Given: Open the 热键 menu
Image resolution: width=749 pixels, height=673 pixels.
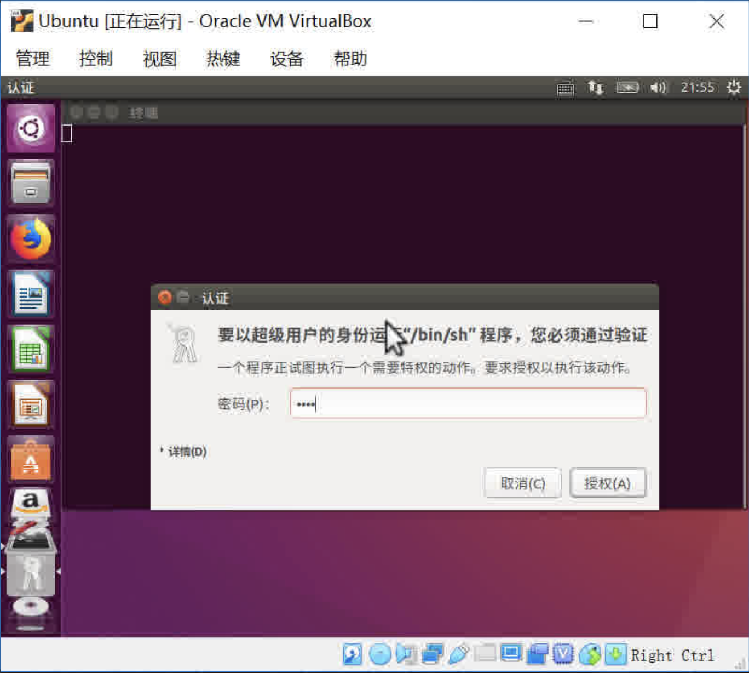Looking at the screenshot, I should pos(223,58).
